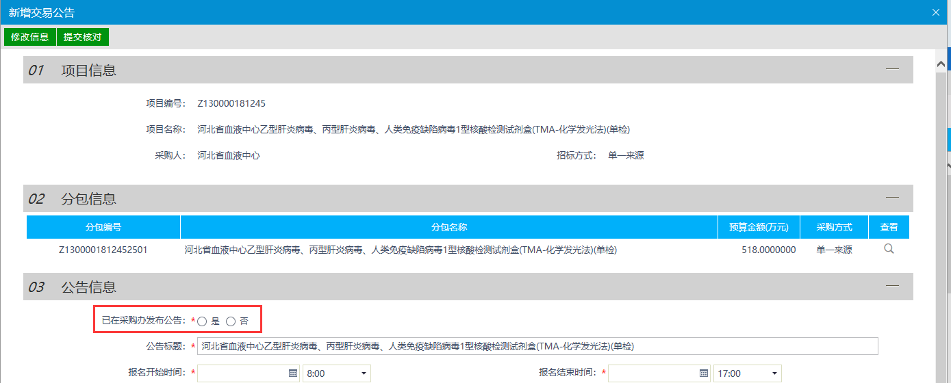Image resolution: width=951 pixels, height=383 pixels.
Task: Click budget value 518.0000000
Action: 768,250
